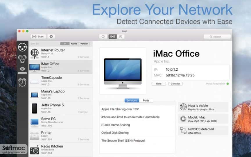Select Maria's Laptop row name
Image resolution: width=251 pixels, height=157 pixels.
click(53, 91)
